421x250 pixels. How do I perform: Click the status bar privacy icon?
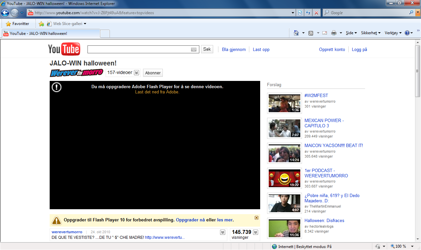[x=378, y=246]
